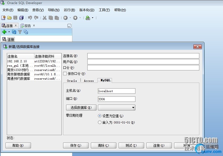Click the Redo arrow icon
Screen dimensions: 223x156
[x=36, y=18]
